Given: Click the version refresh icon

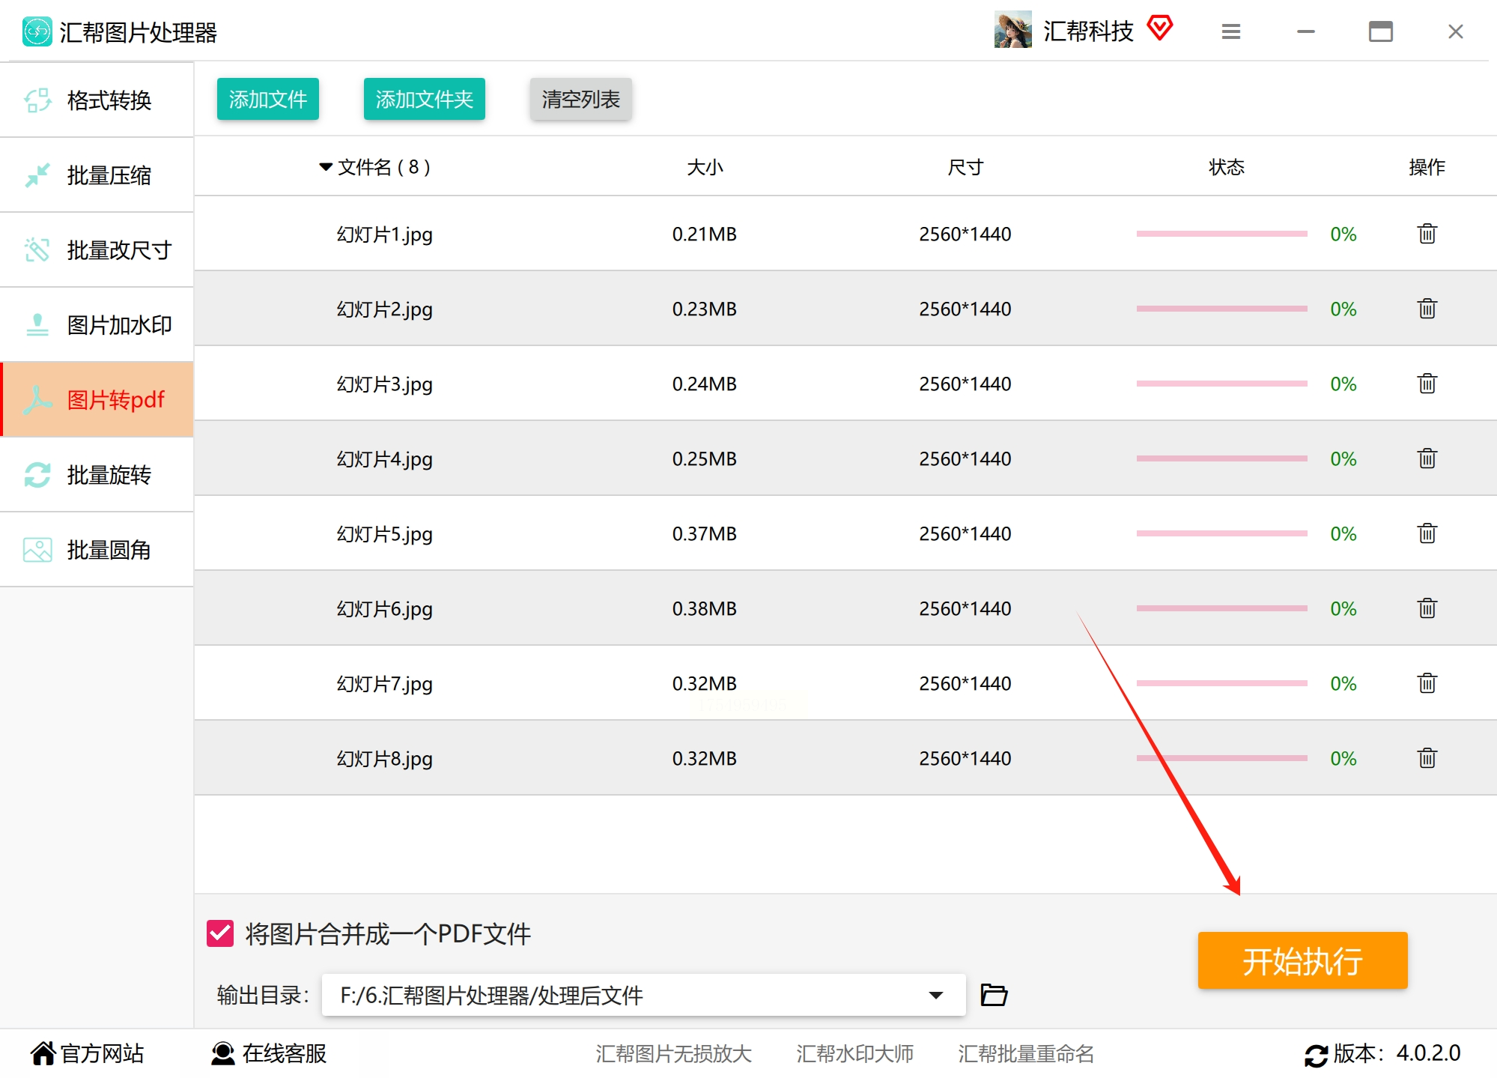Looking at the screenshot, I should pyautogui.click(x=1316, y=1055).
